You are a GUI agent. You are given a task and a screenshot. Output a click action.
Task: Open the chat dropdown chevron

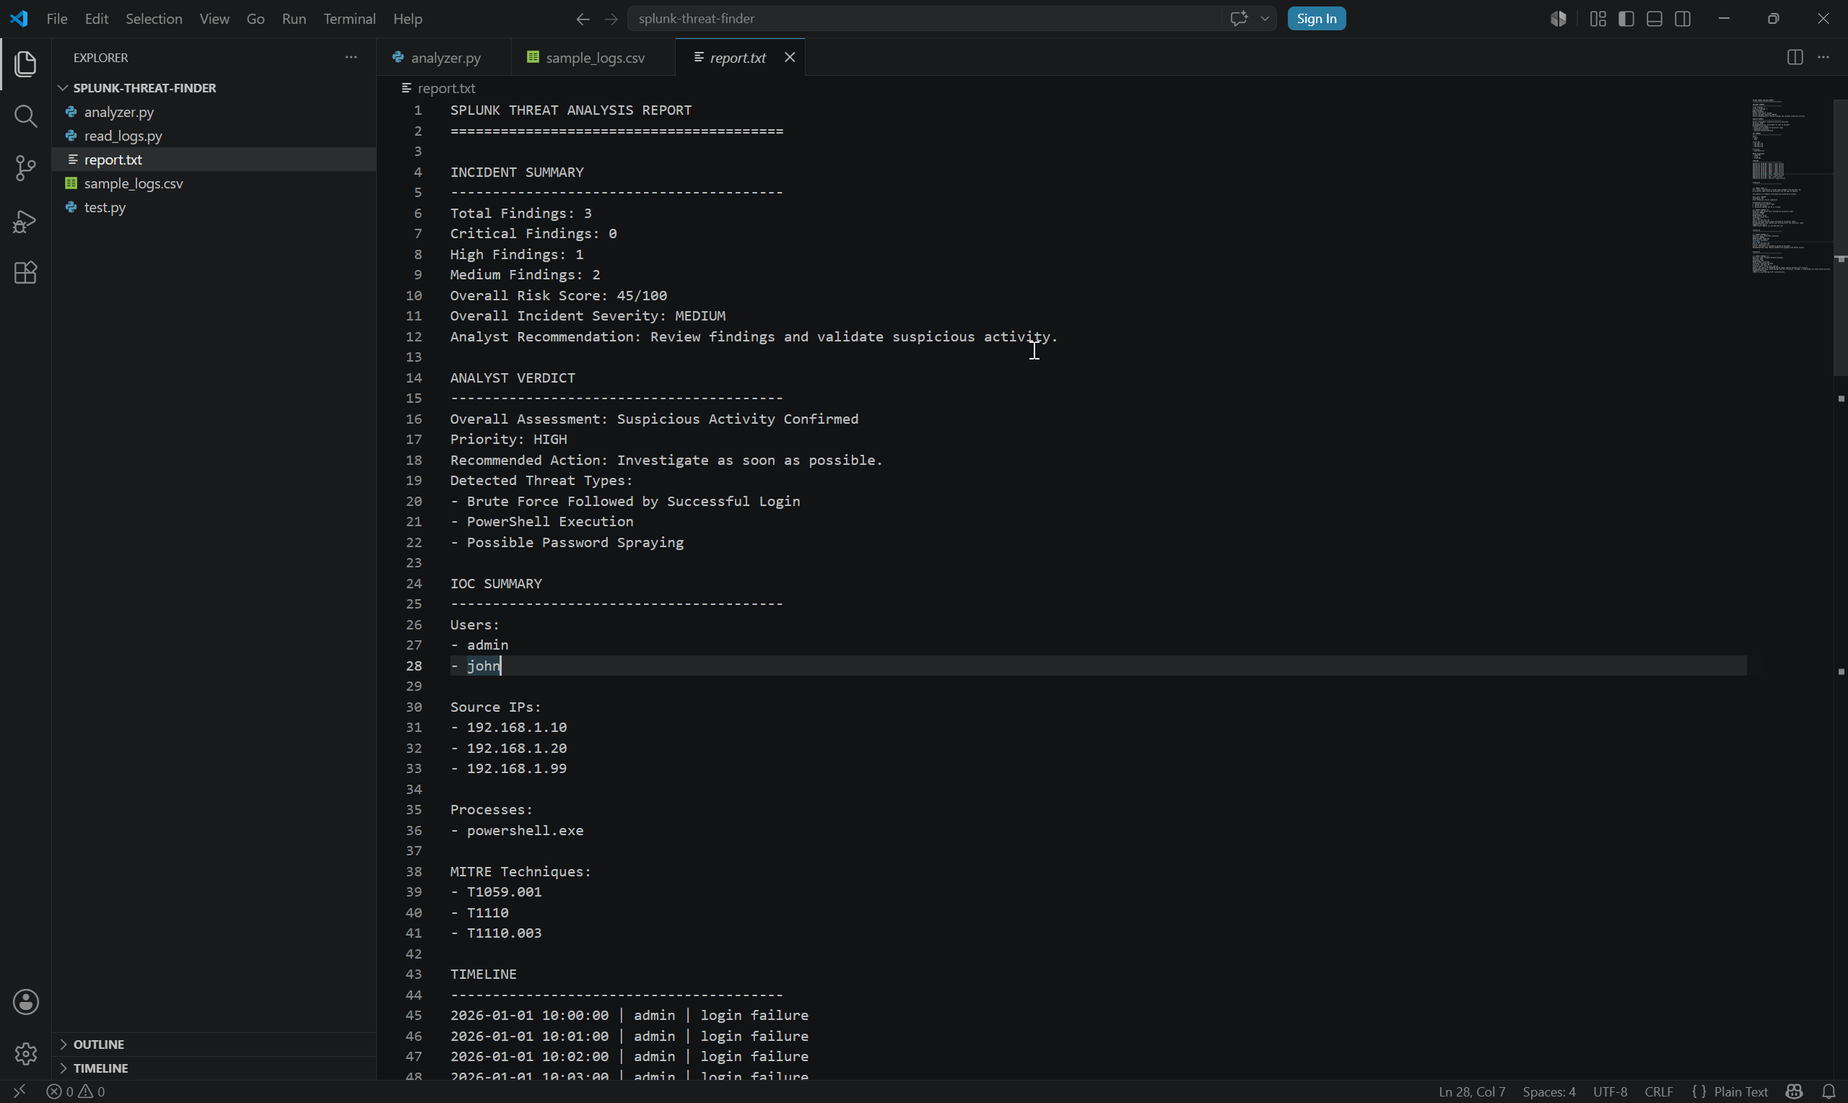click(x=1265, y=19)
